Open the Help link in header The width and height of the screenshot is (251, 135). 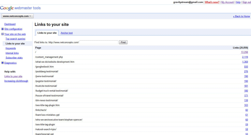pos(238,2)
